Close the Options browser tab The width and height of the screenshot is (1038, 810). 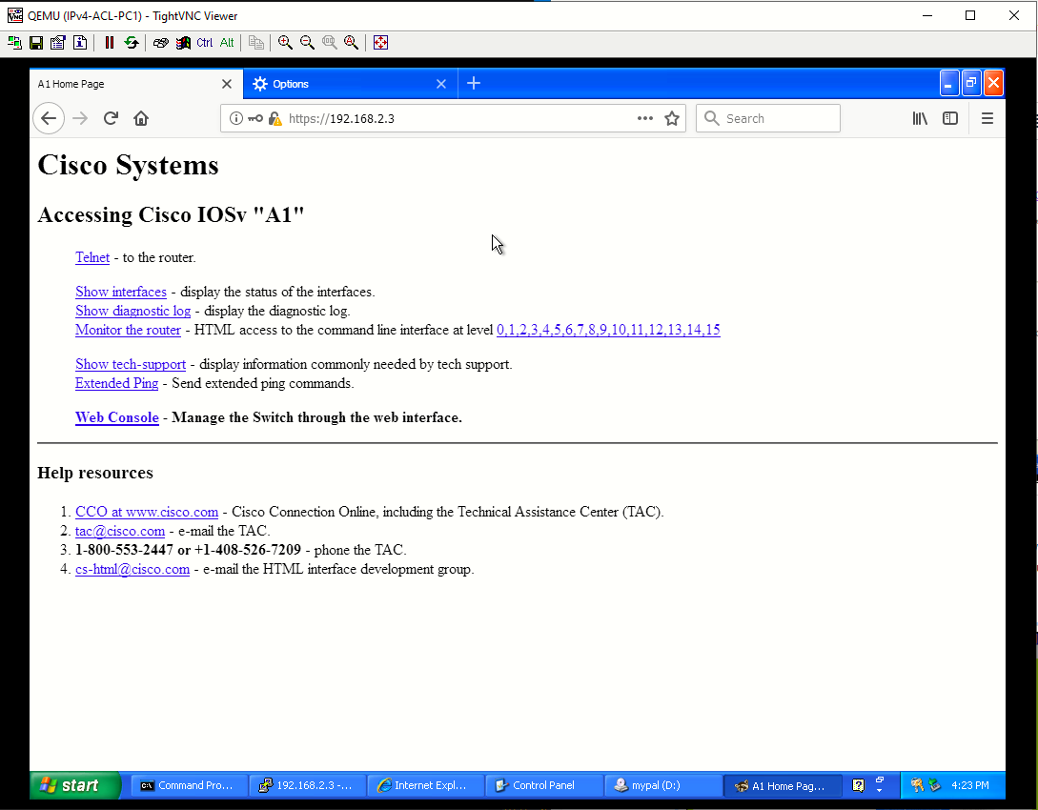pos(441,84)
